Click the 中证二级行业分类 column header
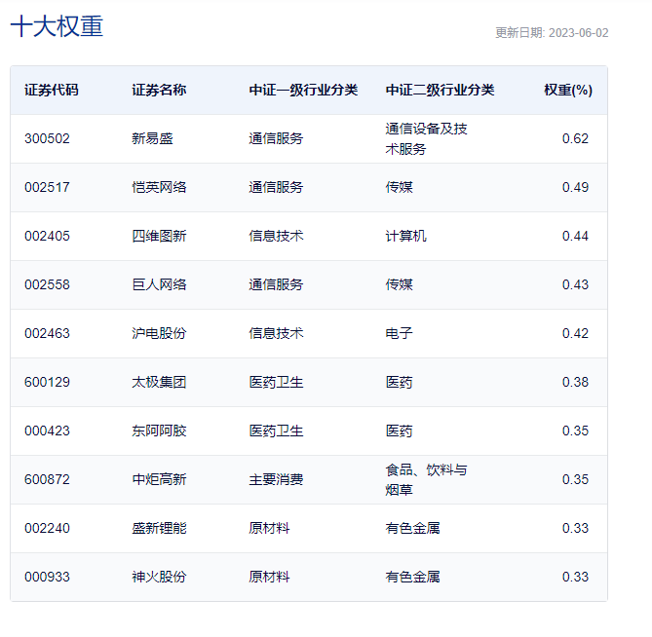Image resolution: width=652 pixels, height=637 pixels. [x=440, y=90]
